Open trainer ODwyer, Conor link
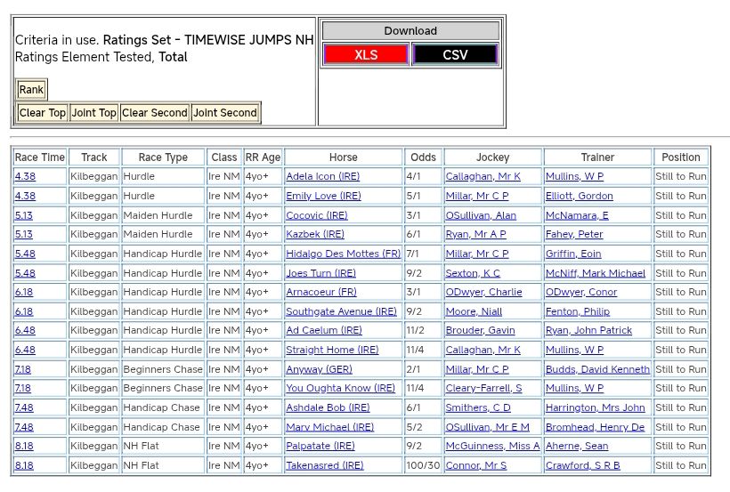The image size is (730, 492). pos(580,292)
